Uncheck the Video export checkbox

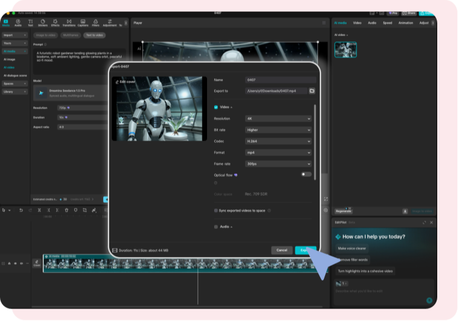tap(216, 107)
